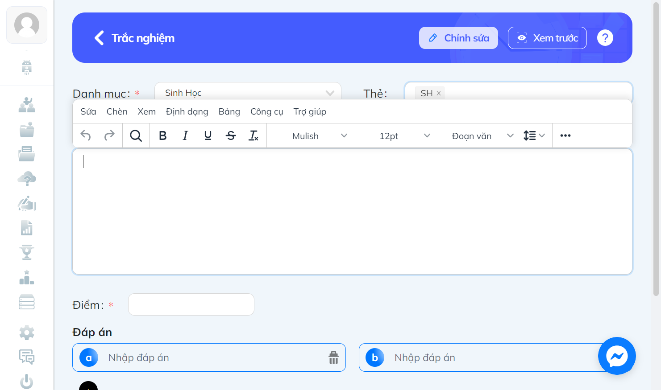Undo the last editor action
Viewport: 661px width, 390px height.
pyautogui.click(x=86, y=135)
